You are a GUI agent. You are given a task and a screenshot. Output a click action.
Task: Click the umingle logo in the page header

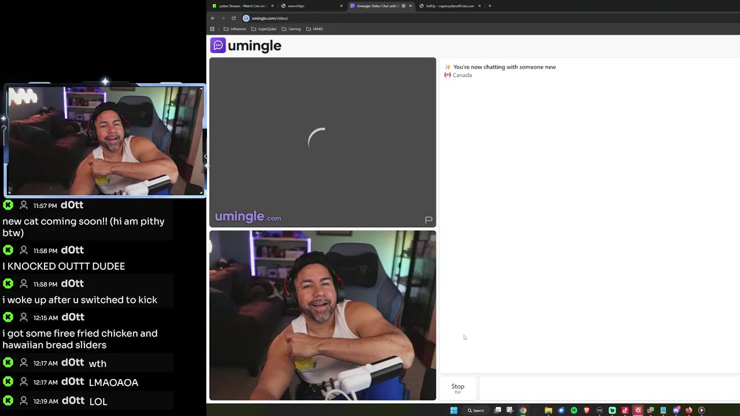(x=246, y=46)
